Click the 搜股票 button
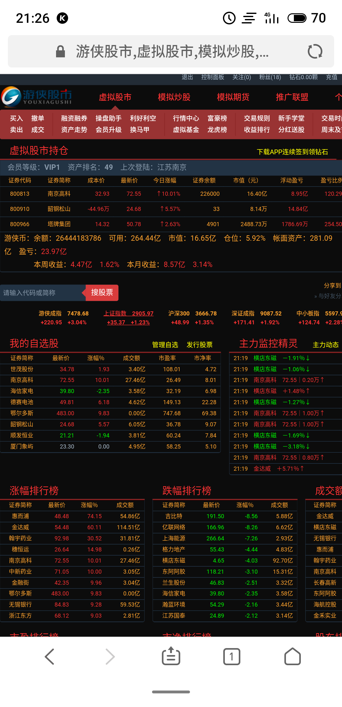342x707 pixels. click(x=102, y=293)
